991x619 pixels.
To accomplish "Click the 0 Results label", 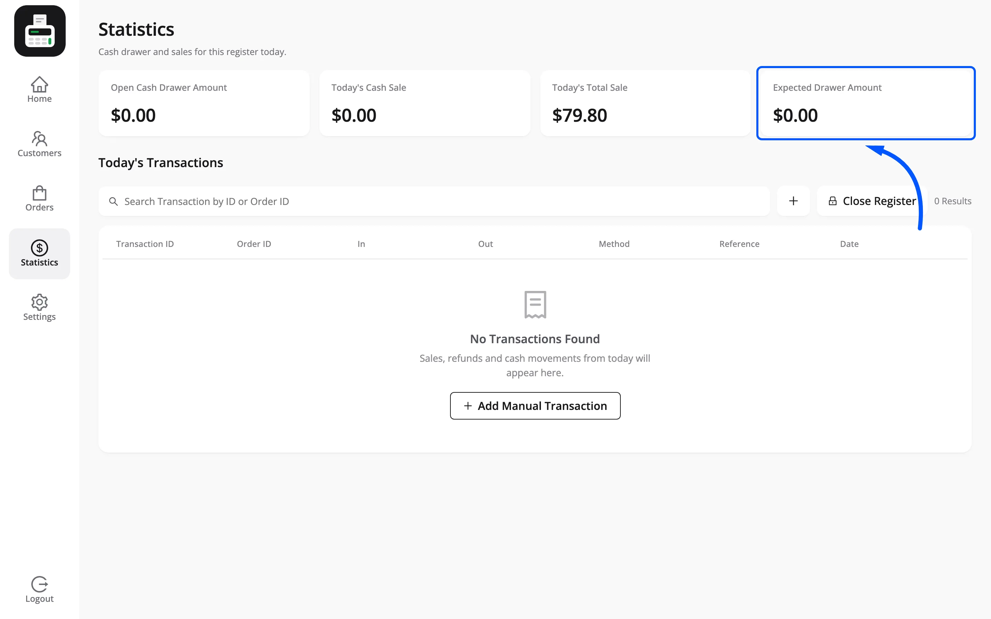I will click(x=952, y=201).
